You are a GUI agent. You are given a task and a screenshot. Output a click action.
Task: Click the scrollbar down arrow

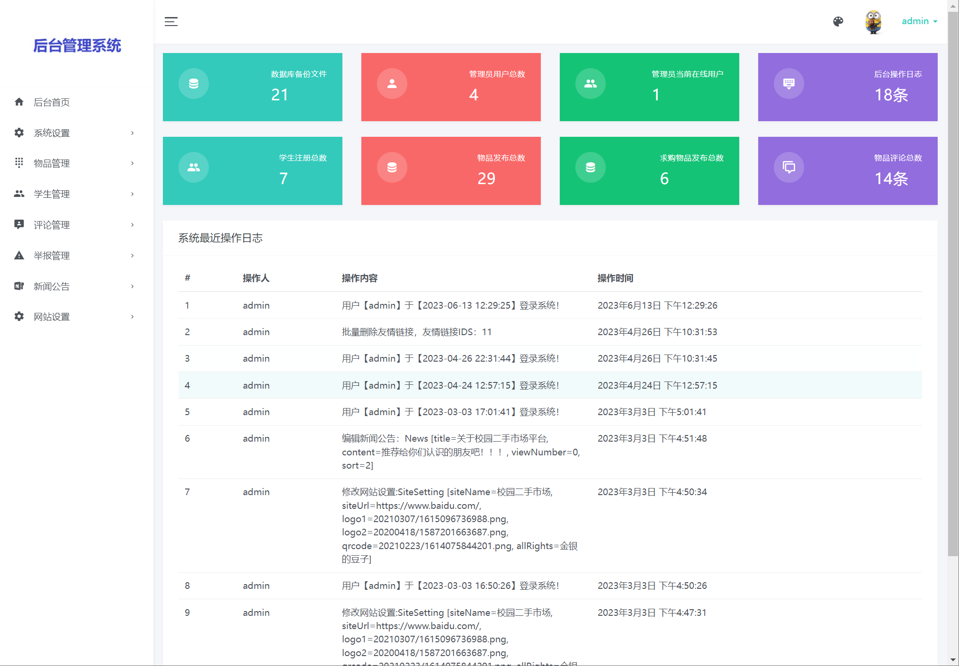(953, 659)
